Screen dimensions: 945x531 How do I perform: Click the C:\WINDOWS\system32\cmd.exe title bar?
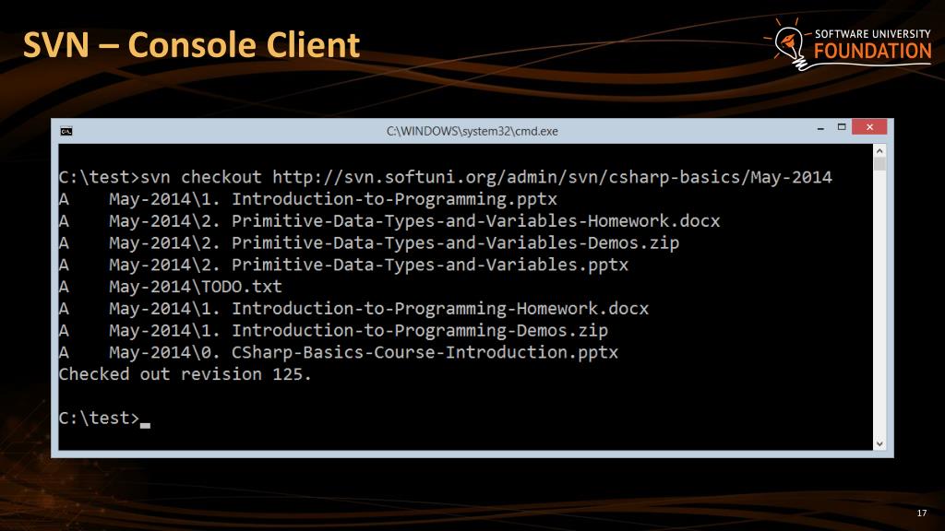tap(472, 131)
